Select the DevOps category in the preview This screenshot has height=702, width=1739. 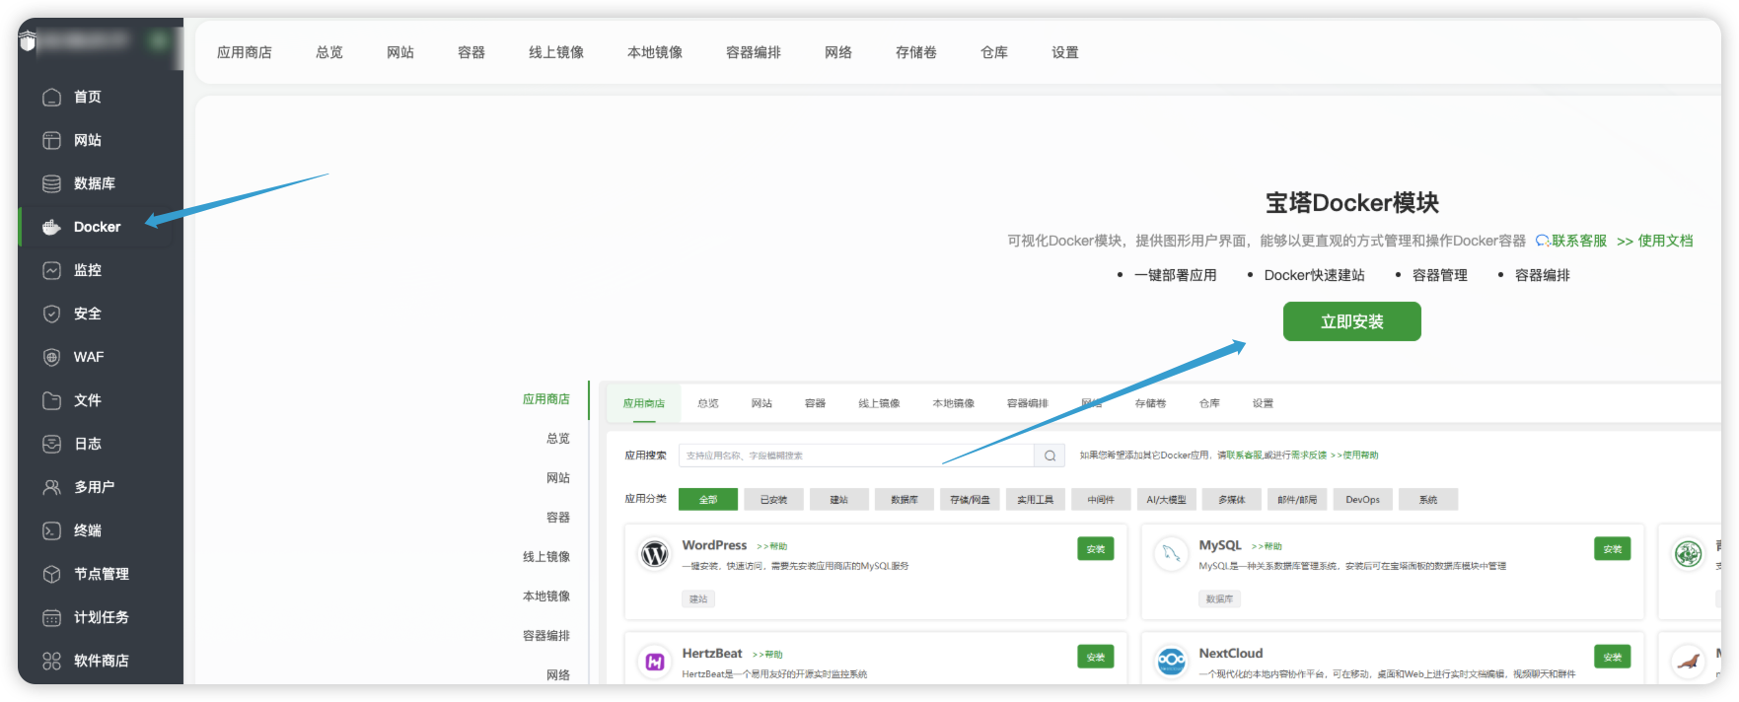point(1362,500)
